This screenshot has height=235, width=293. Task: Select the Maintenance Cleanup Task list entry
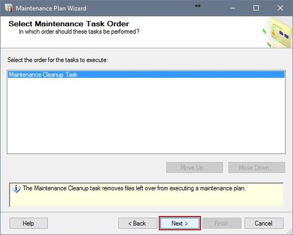coord(146,74)
